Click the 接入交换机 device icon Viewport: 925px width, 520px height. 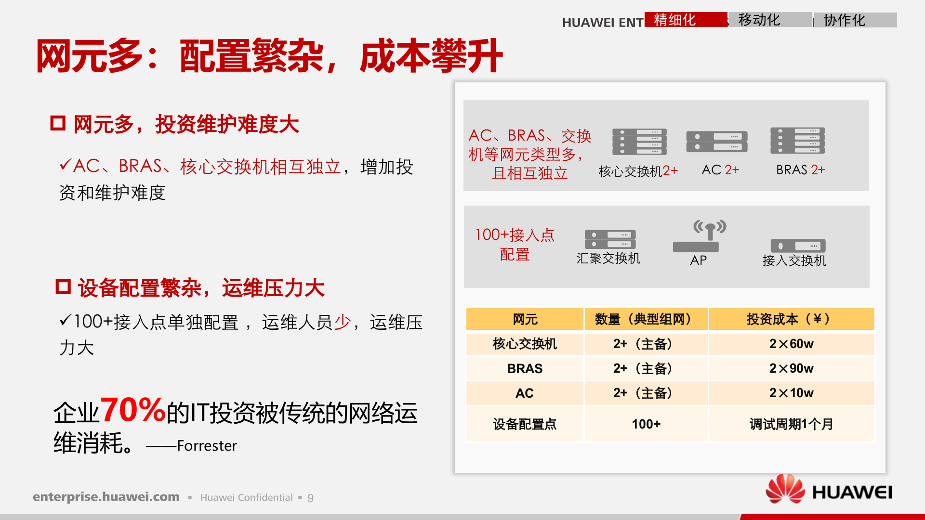tap(799, 246)
